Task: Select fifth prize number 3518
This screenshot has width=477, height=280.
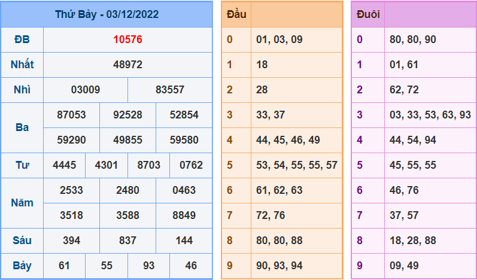Action: pos(71,215)
